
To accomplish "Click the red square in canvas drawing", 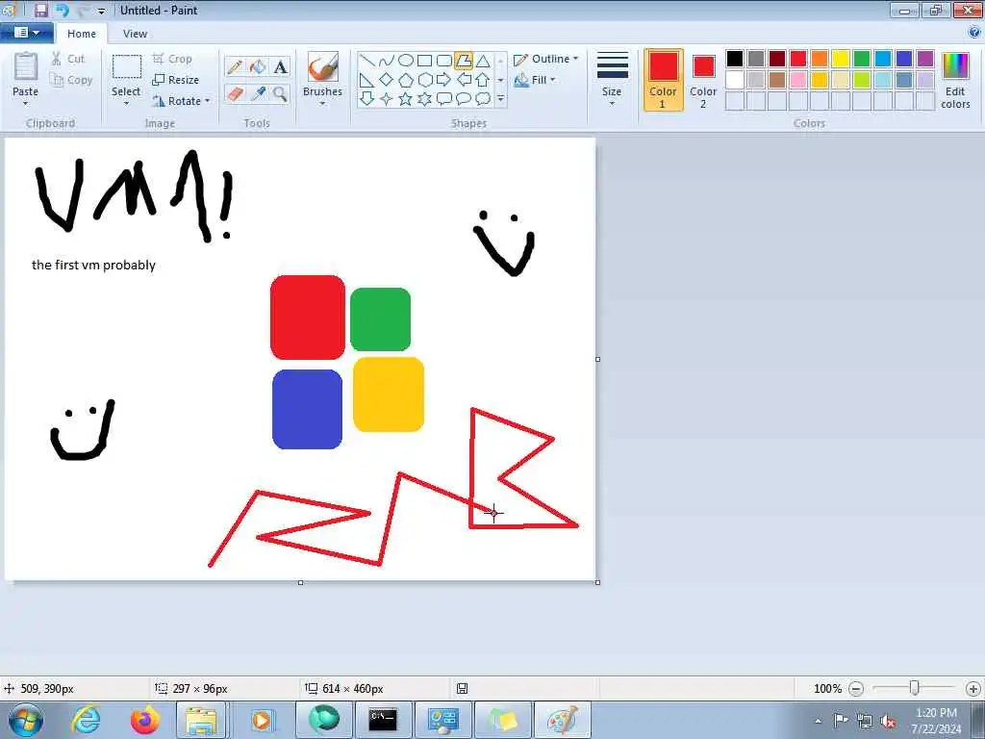I will (308, 318).
